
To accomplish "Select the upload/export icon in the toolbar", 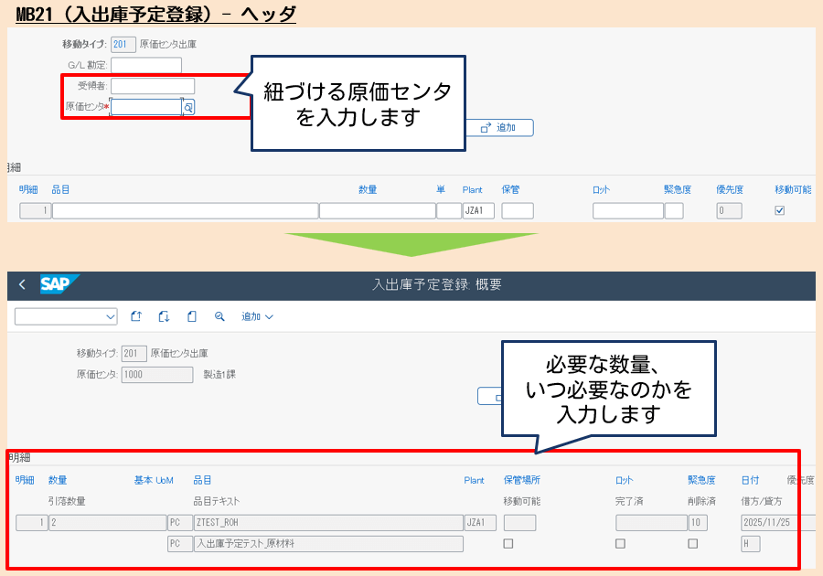I will tap(135, 315).
